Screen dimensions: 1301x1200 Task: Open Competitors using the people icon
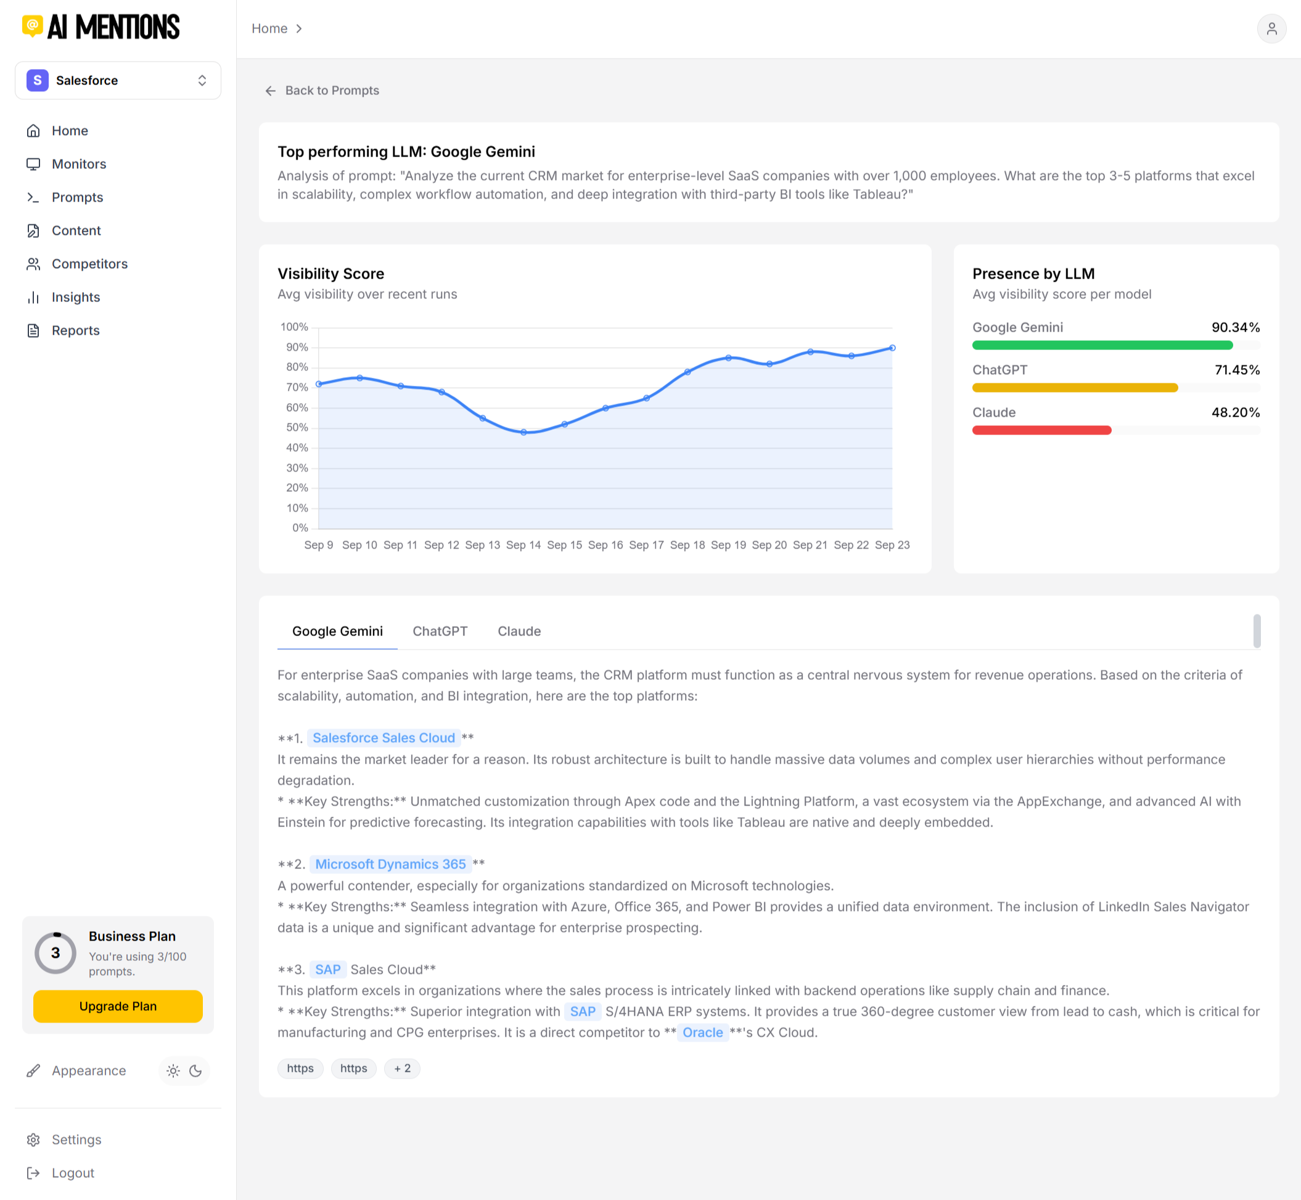click(x=33, y=264)
